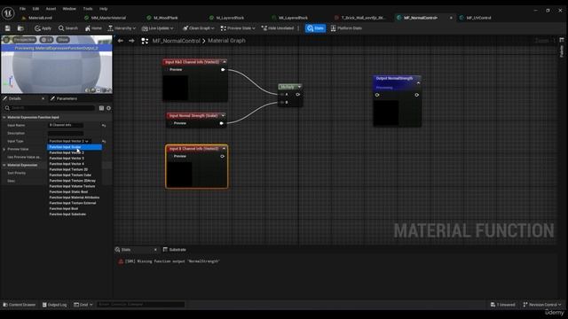Select Function Input Material Attributes option

tap(75, 198)
